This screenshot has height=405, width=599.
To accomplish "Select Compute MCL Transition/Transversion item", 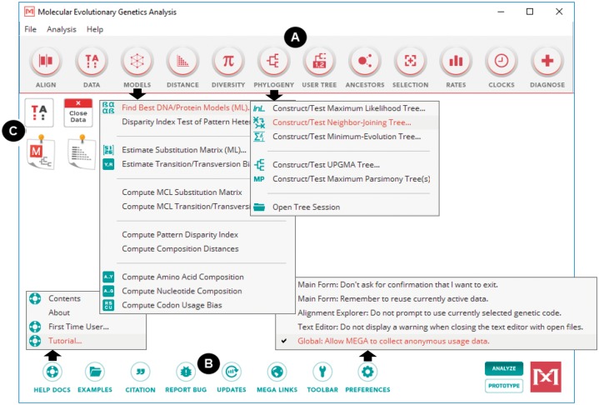I will pyautogui.click(x=175, y=207).
